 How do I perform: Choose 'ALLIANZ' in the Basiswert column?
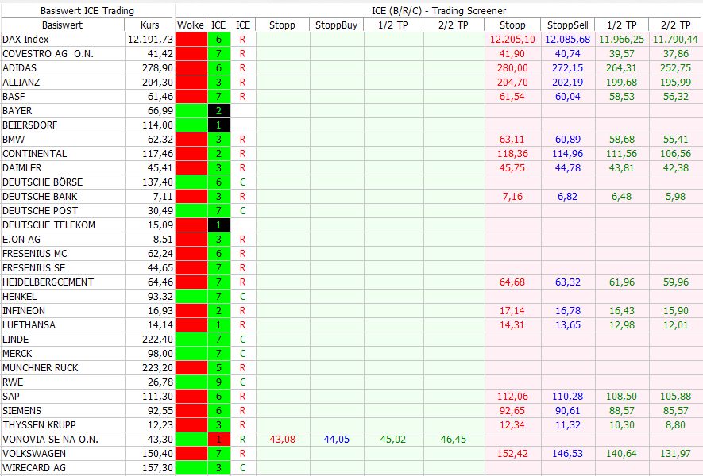pos(21,83)
